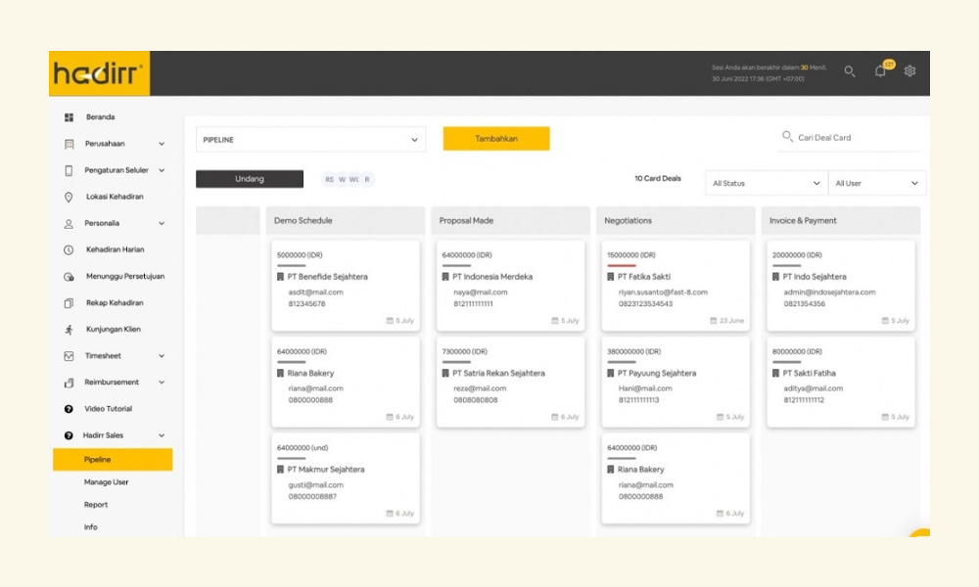Image resolution: width=979 pixels, height=587 pixels.
Task: Click the Undang button
Action: click(x=250, y=179)
